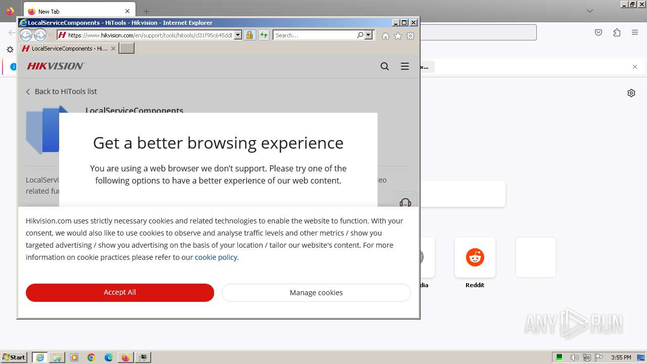The height and width of the screenshot is (364, 647).
Task: Go forward with the IE forward arrow
Action: 40,35
